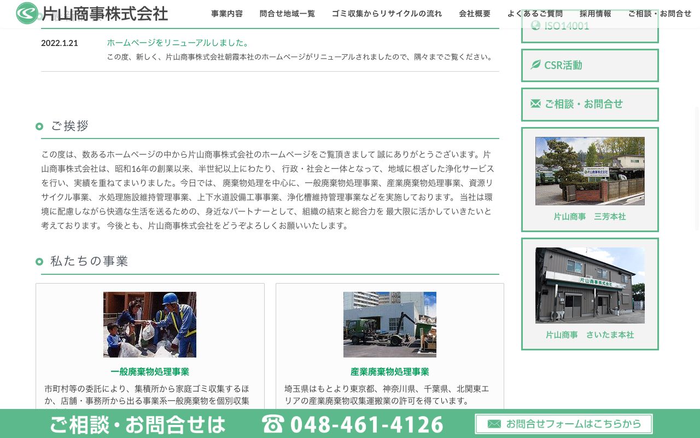Click the ISO14001 sidebar button
The height and width of the screenshot is (438, 700).
pyautogui.click(x=590, y=26)
